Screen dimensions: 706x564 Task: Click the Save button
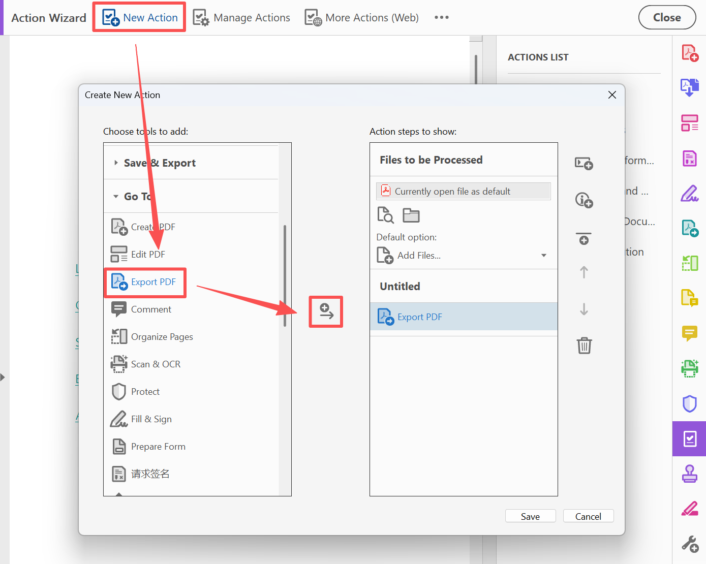[530, 516]
